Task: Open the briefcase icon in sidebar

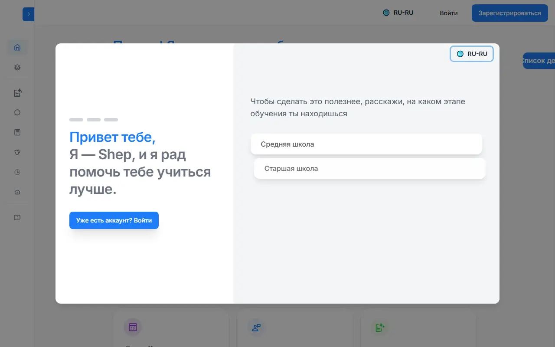Action: click(17, 192)
